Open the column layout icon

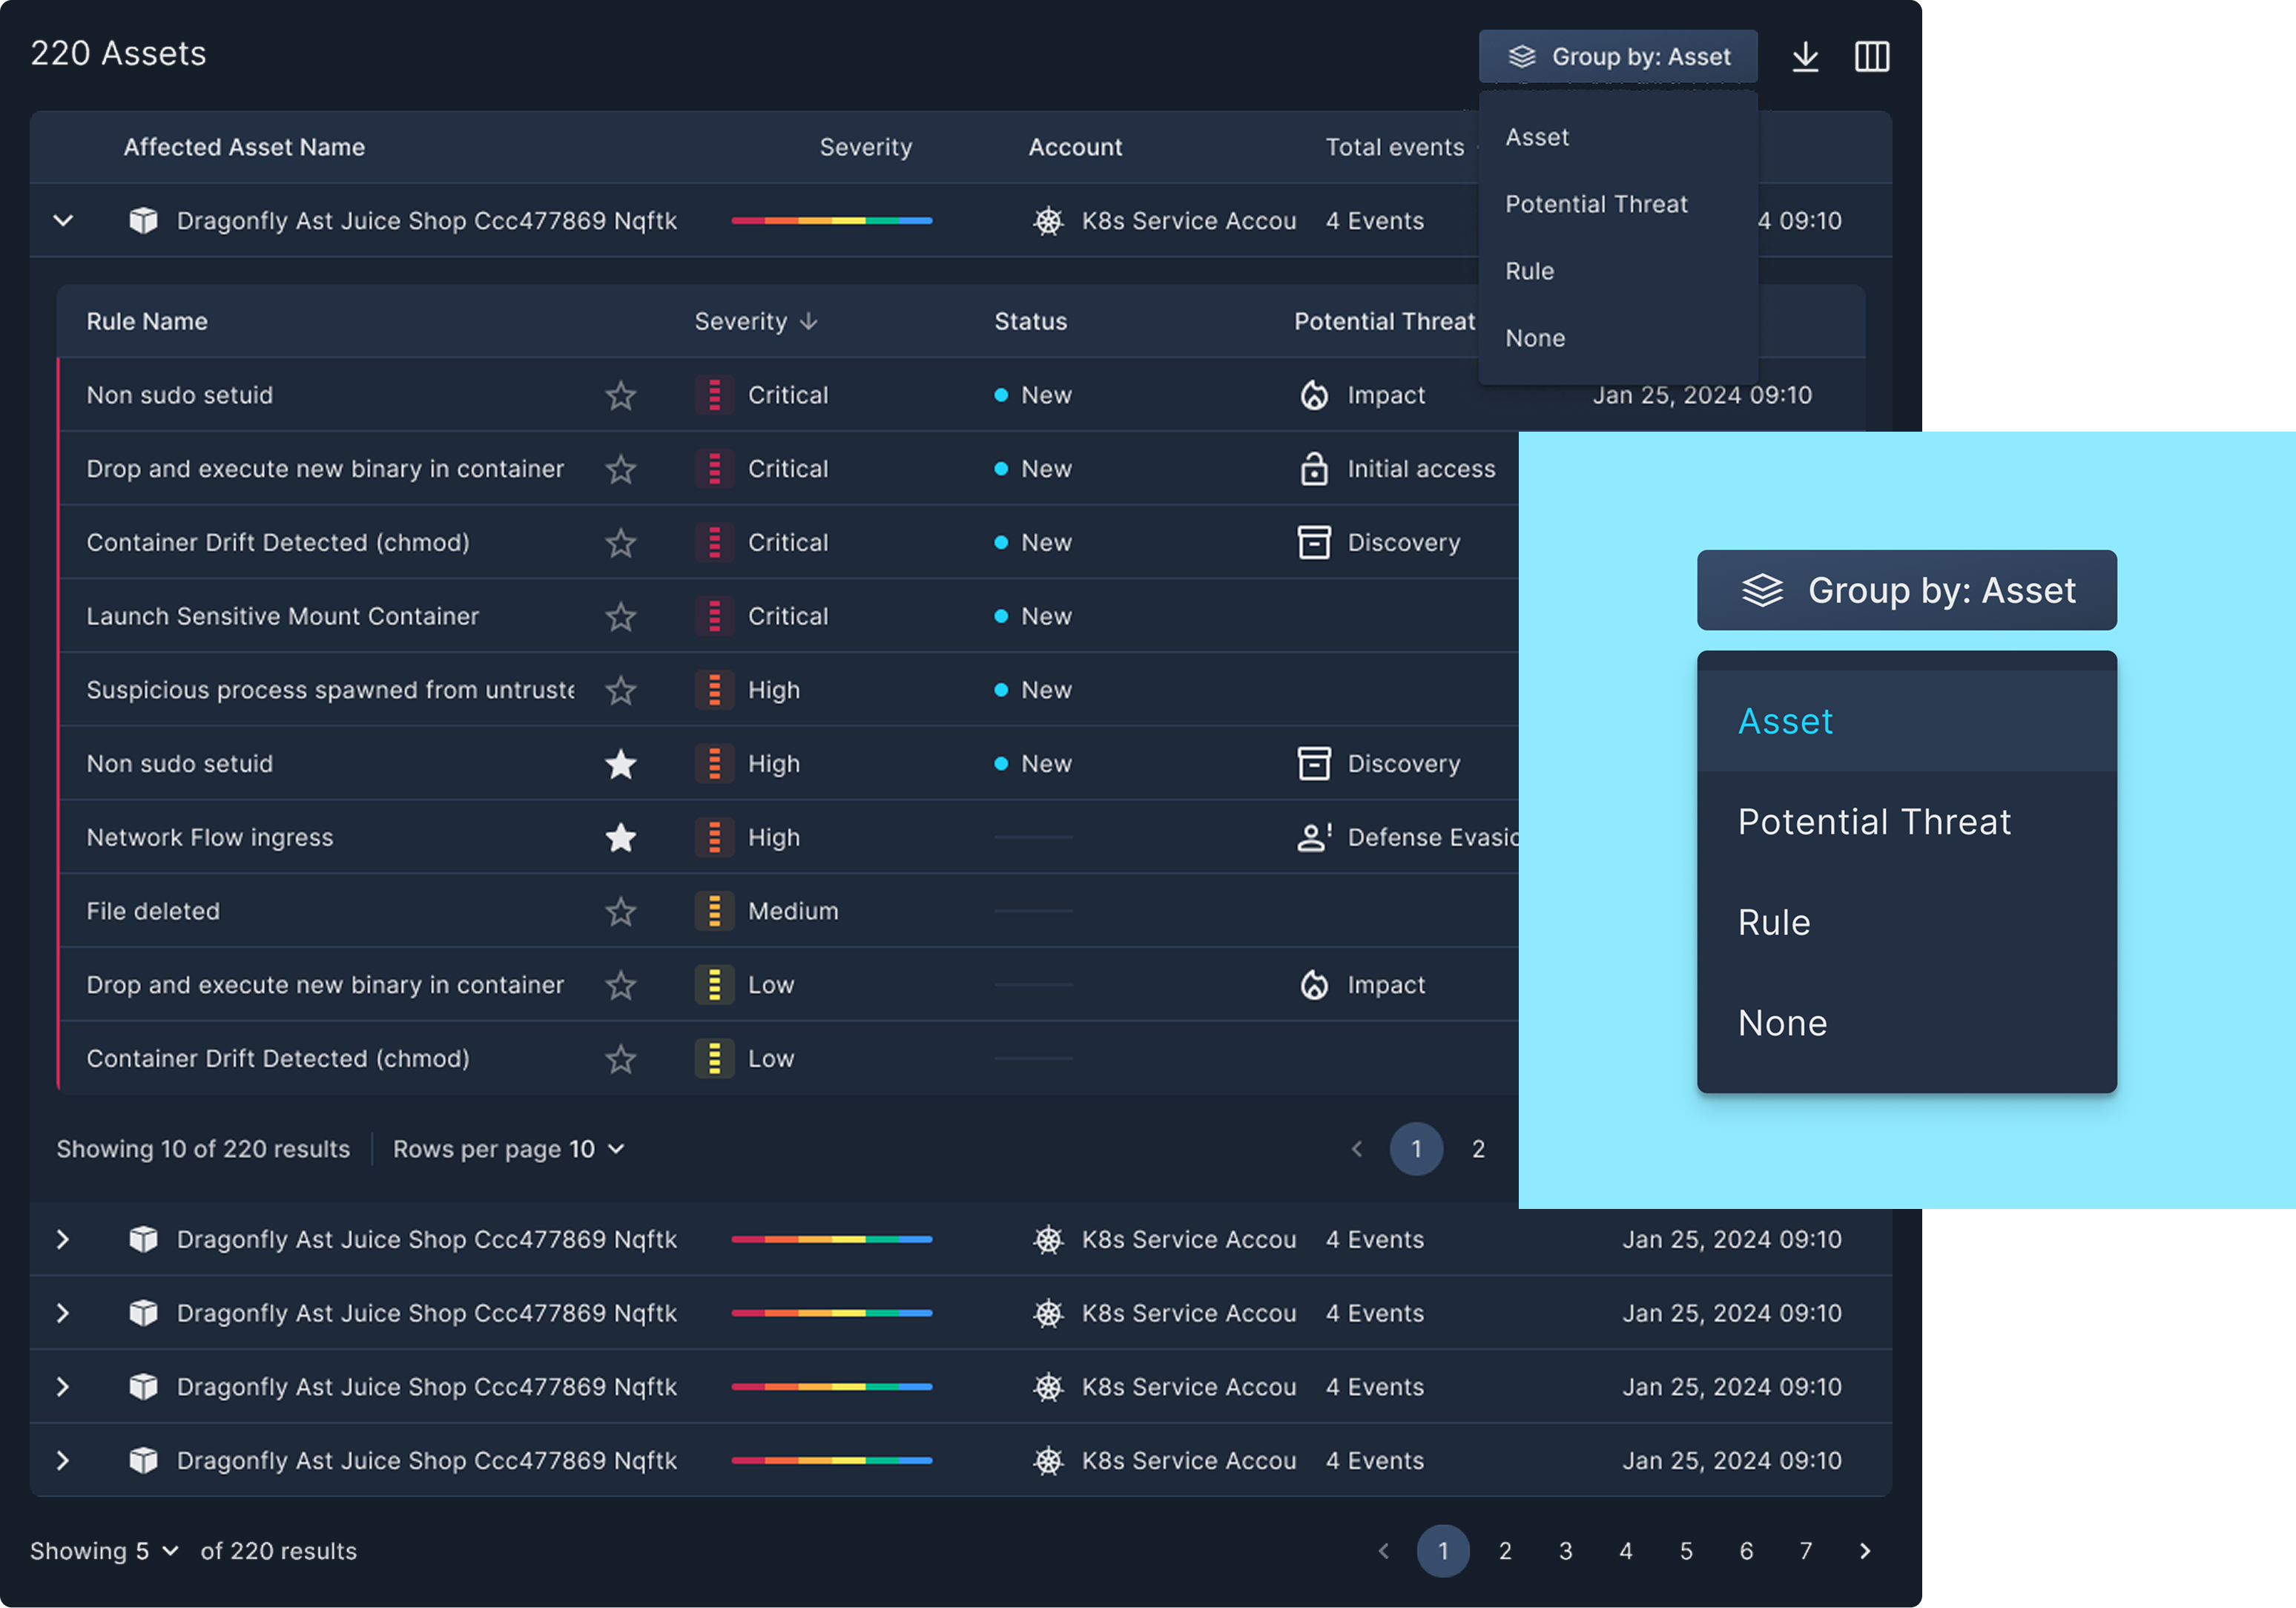(1872, 57)
